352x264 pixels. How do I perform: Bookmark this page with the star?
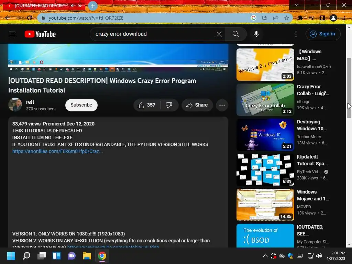pyautogui.click(x=286, y=18)
